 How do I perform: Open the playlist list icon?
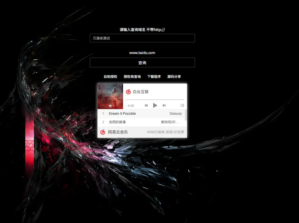[x=182, y=105]
